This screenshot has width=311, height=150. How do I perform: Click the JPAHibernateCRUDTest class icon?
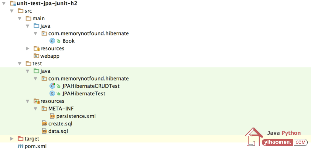[x=52, y=86]
